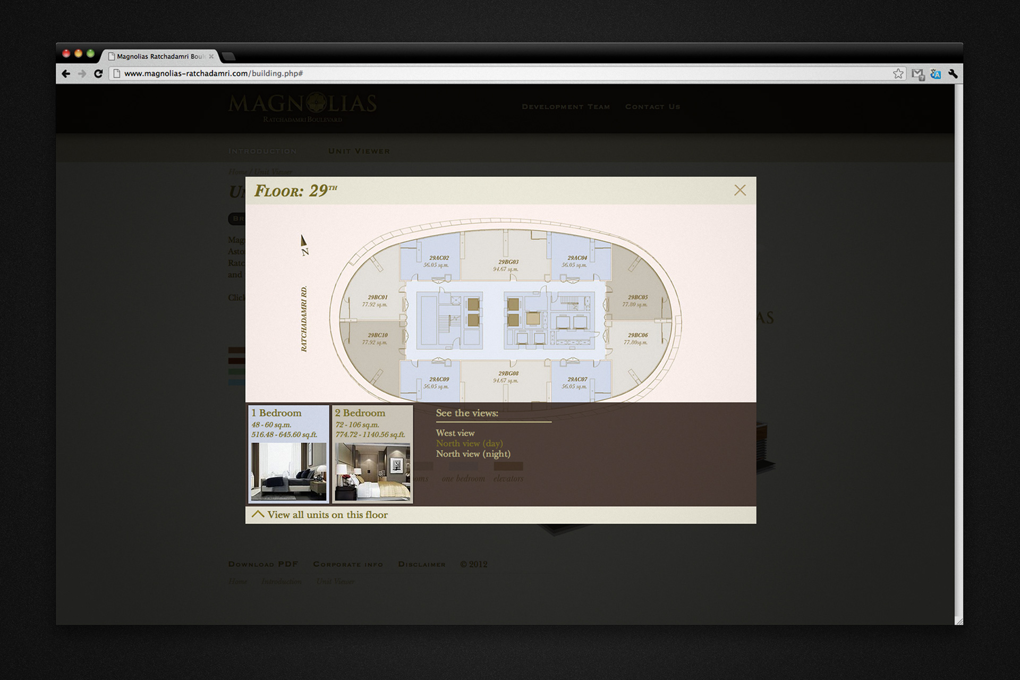
Task: Click the browser vertical scrollbar
Action: (x=959, y=351)
